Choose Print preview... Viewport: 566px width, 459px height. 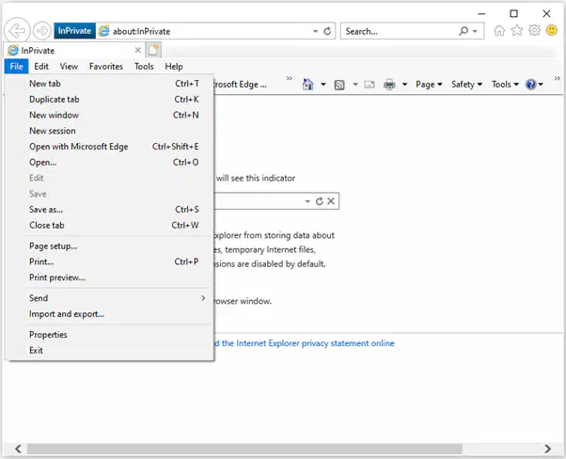110,277
